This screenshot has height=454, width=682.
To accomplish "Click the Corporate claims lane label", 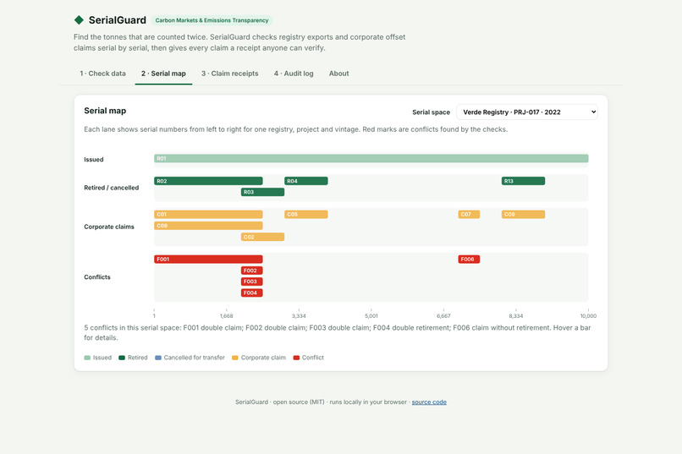I will tap(109, 227).
